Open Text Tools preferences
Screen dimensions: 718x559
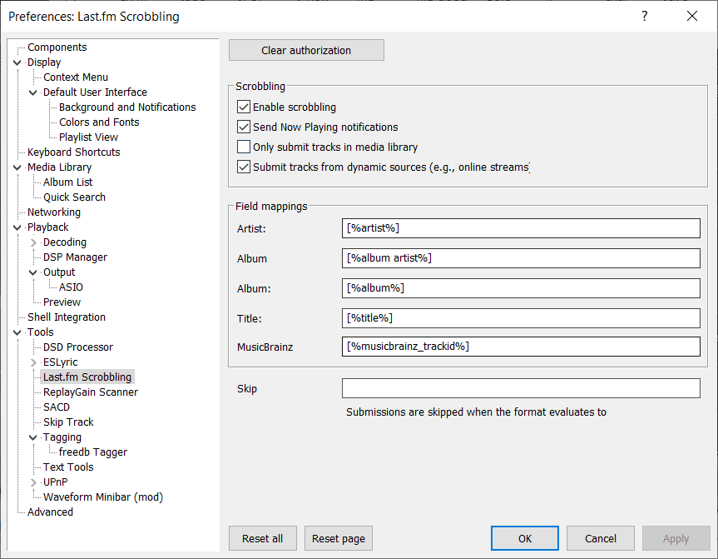pos(68,467)
